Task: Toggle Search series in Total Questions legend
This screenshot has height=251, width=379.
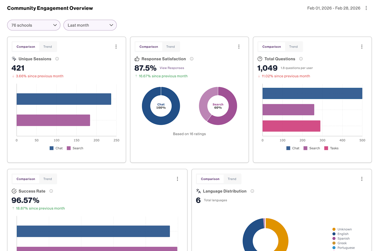Action: [312, 148]
